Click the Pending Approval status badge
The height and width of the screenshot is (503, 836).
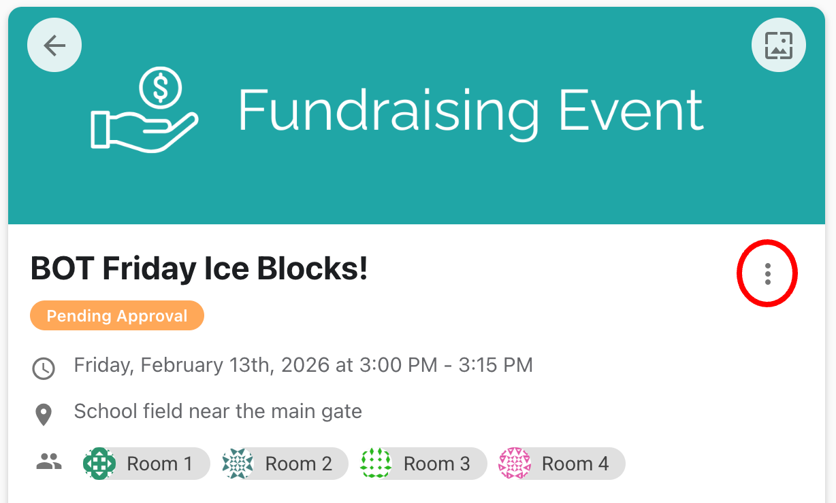(117, 316)
